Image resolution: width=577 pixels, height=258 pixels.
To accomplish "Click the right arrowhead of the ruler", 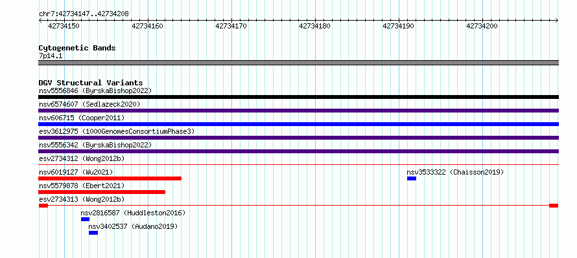I will pyautogui.click(x=557, y=21).
